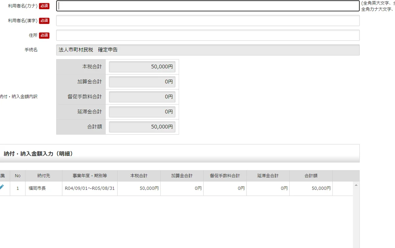Click the 合計額 table column header

point(311,176)
